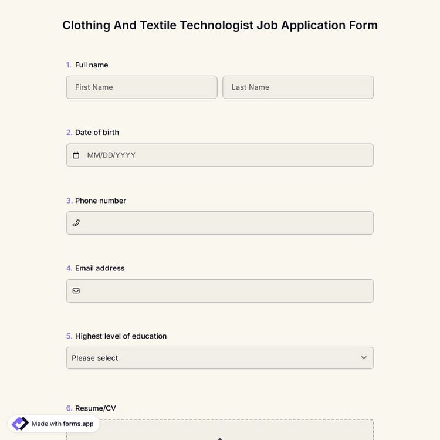
Task: Click the Resume/CV file upload area
Action: coord(219,430)
